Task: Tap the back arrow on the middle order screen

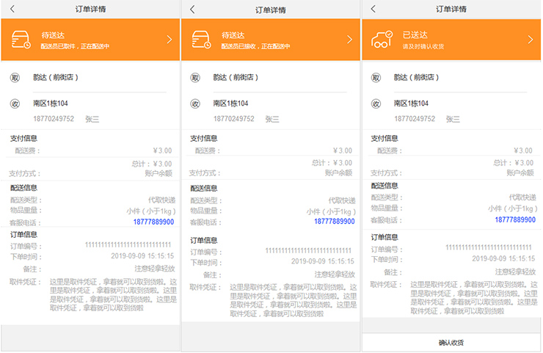Action: click(x=192, y=10)
